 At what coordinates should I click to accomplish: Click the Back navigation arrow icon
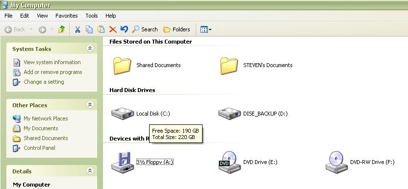(8, 30)
